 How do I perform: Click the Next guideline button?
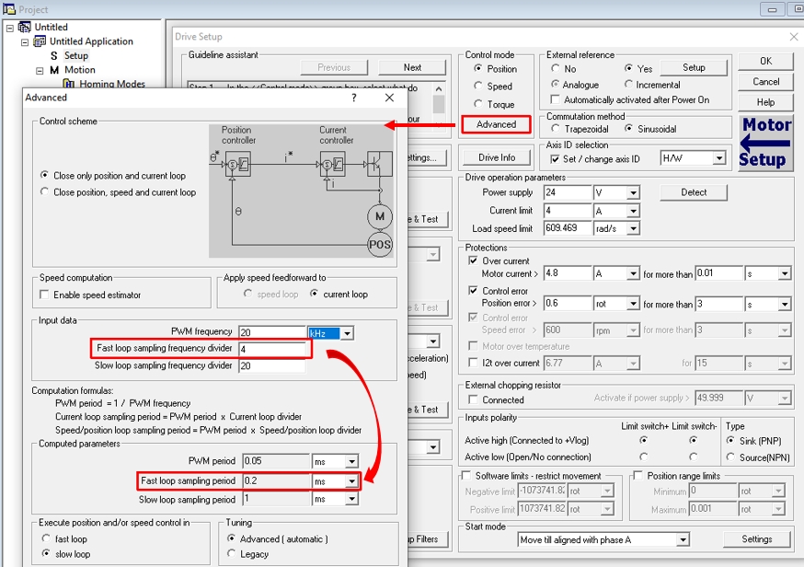click(412, 67)
